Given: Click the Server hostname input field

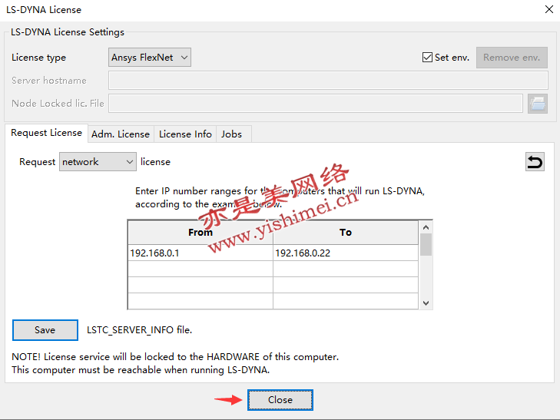Looking at the screenshot, I should [328, 81].
